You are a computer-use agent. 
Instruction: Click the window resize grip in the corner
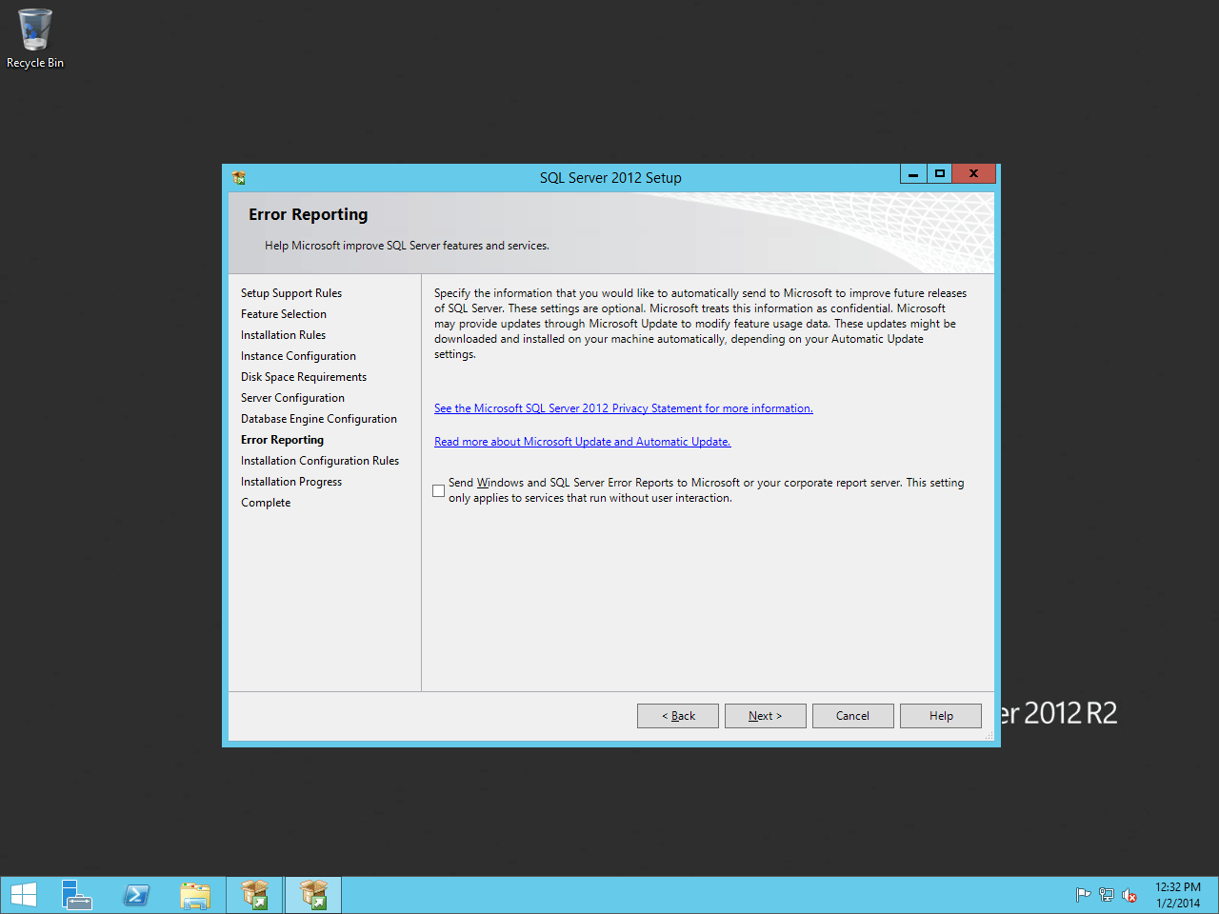coord(989,735)
